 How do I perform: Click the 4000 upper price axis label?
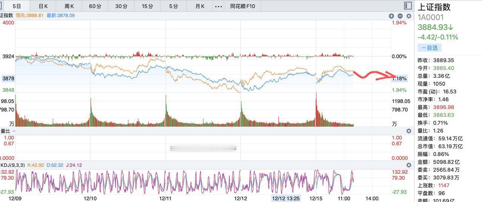[x=8, y=23]
